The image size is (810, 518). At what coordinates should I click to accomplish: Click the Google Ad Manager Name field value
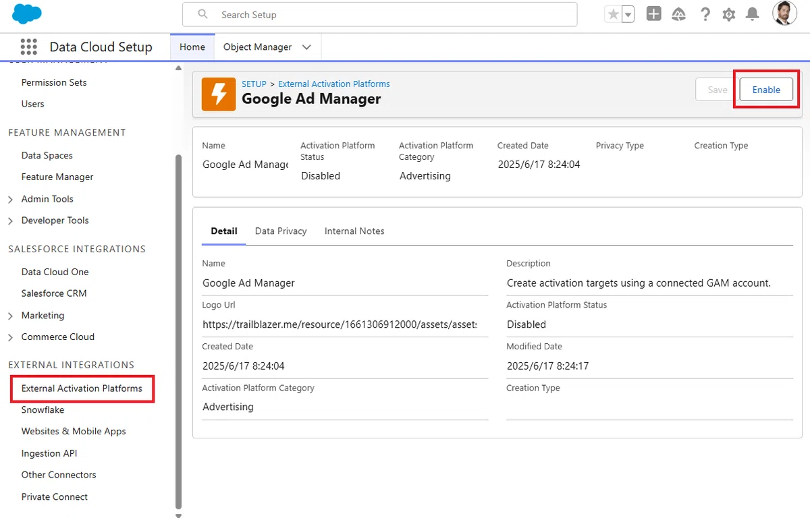(x=249, y=283)
